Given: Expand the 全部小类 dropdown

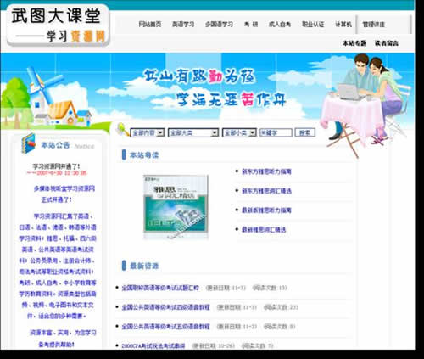Looking at the screenshot, I should (239, 132).
